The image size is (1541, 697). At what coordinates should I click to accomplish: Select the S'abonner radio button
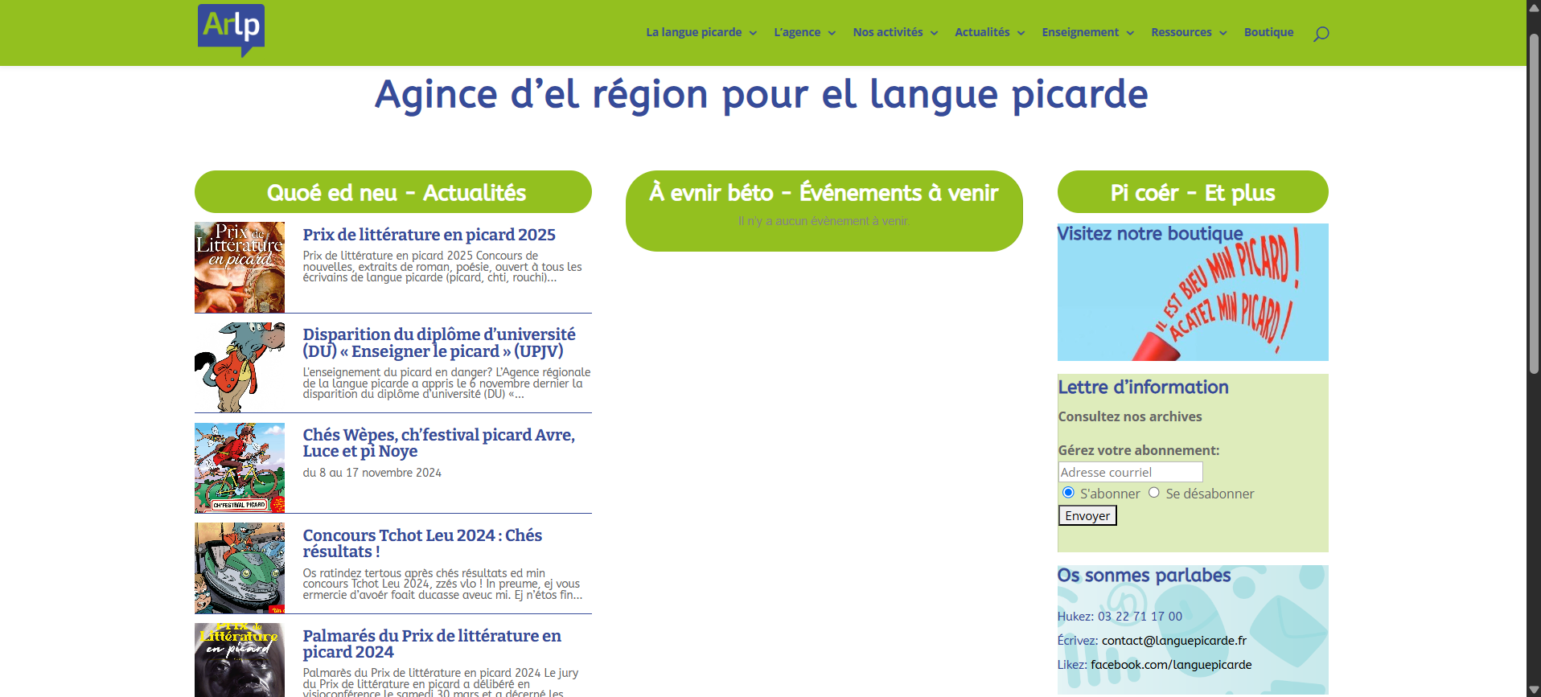[x=1068, y=493]
